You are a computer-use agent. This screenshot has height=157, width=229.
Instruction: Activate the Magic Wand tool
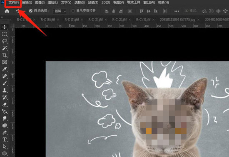point(5,48)
